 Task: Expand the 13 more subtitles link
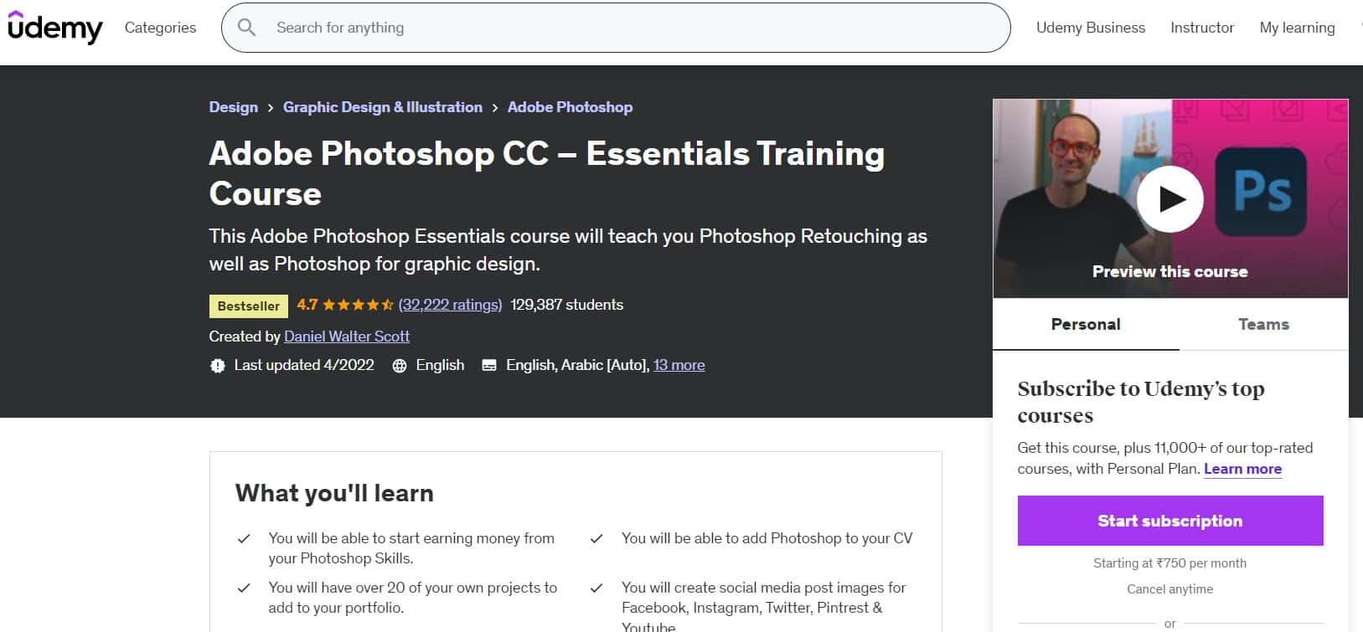(x=679, y=365)
